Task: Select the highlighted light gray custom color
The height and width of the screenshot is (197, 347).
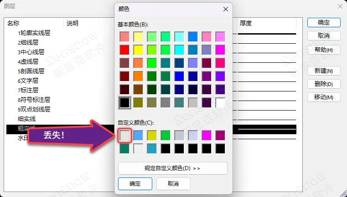Action: click(124, 135)
